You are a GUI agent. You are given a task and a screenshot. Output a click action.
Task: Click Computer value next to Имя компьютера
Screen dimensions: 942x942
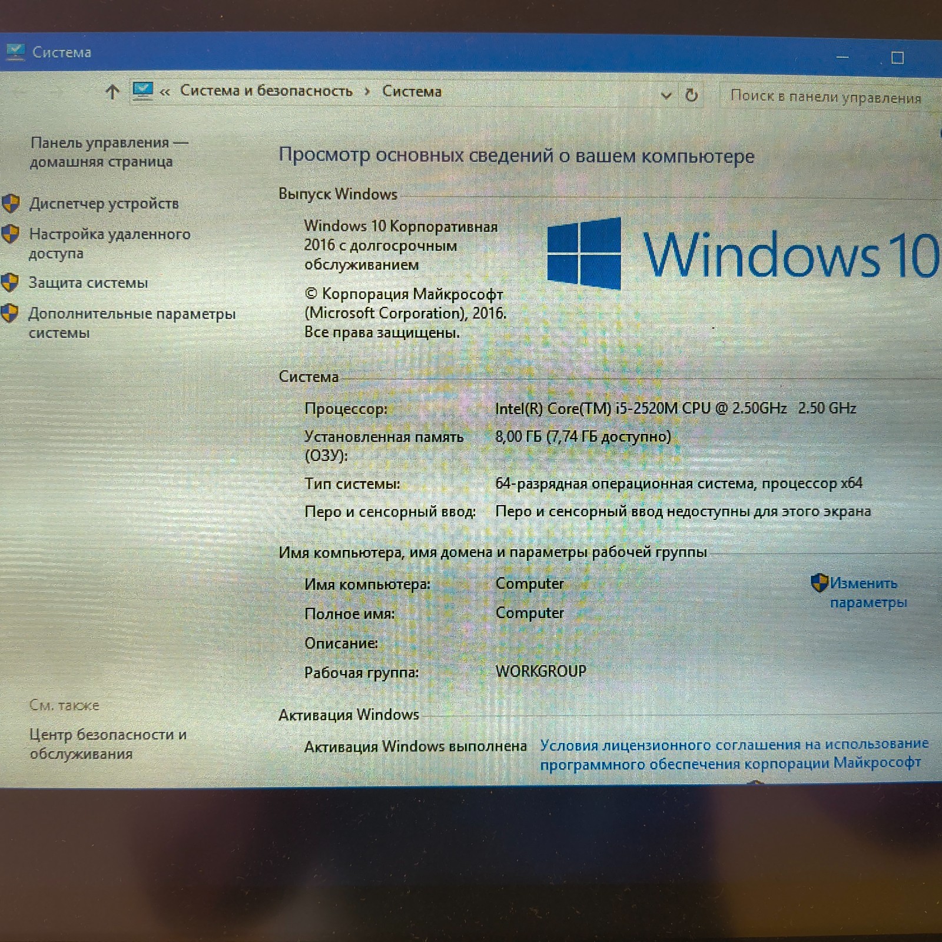click(x=529, y=583)
